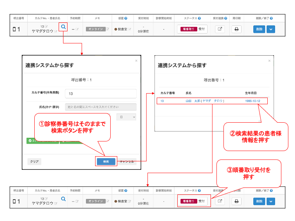Expand dropdown arrow next to 削除 in upper row
Image resolution: width=295 pixels, height=221 pixels.
271,29
